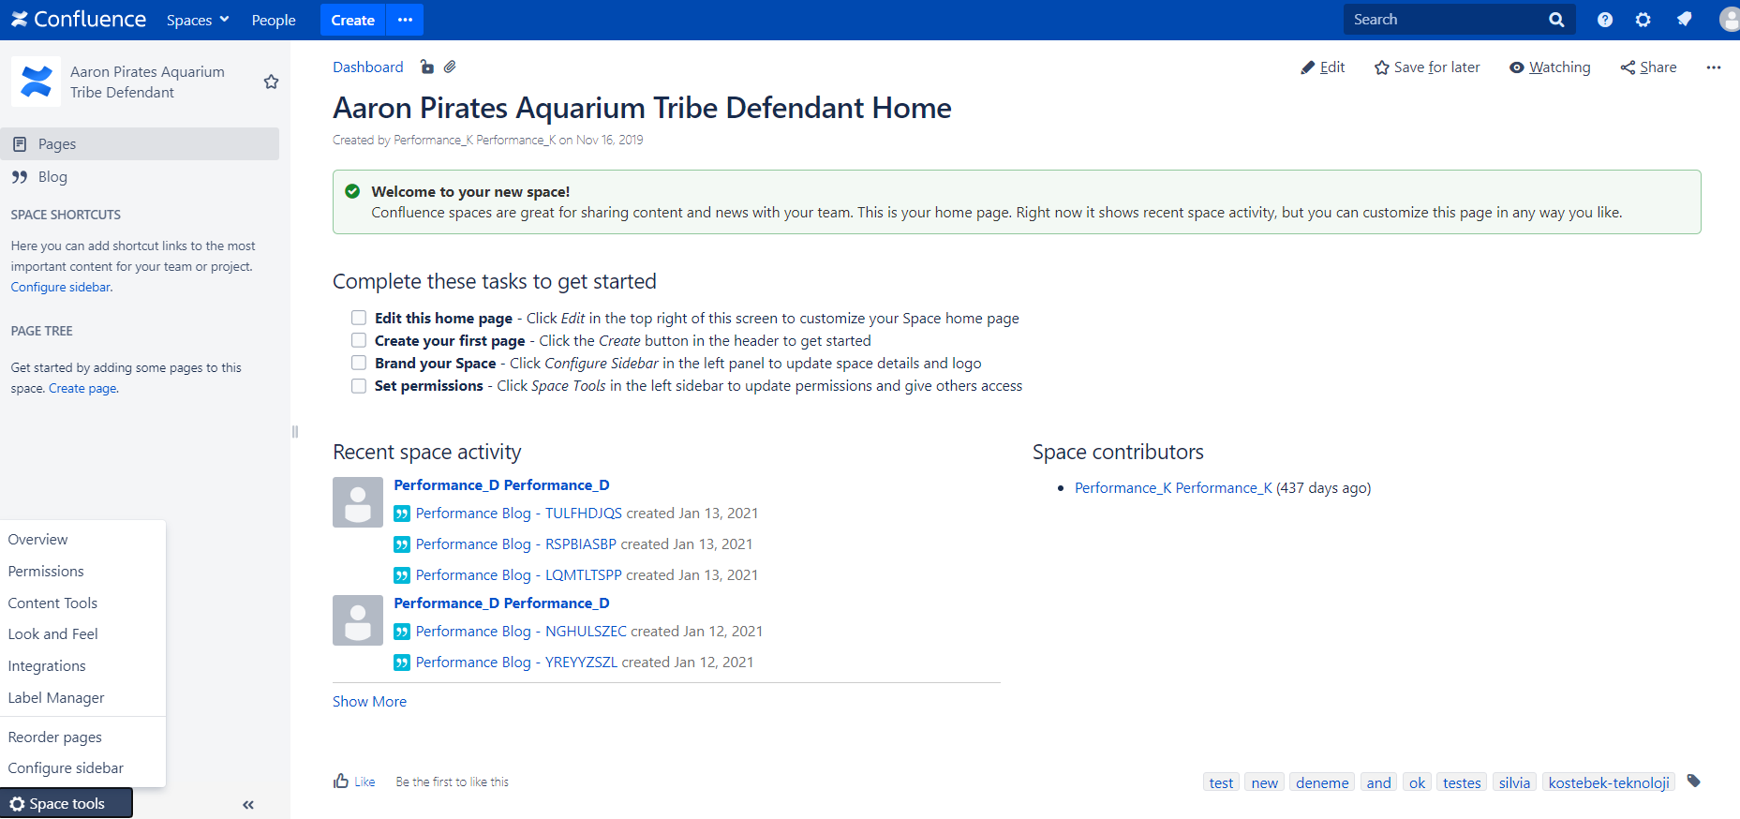The height and width of the screenshot is (819, 1740).
Task: Select Configure sidebar menu item
Action: click(x=83, y=768)
